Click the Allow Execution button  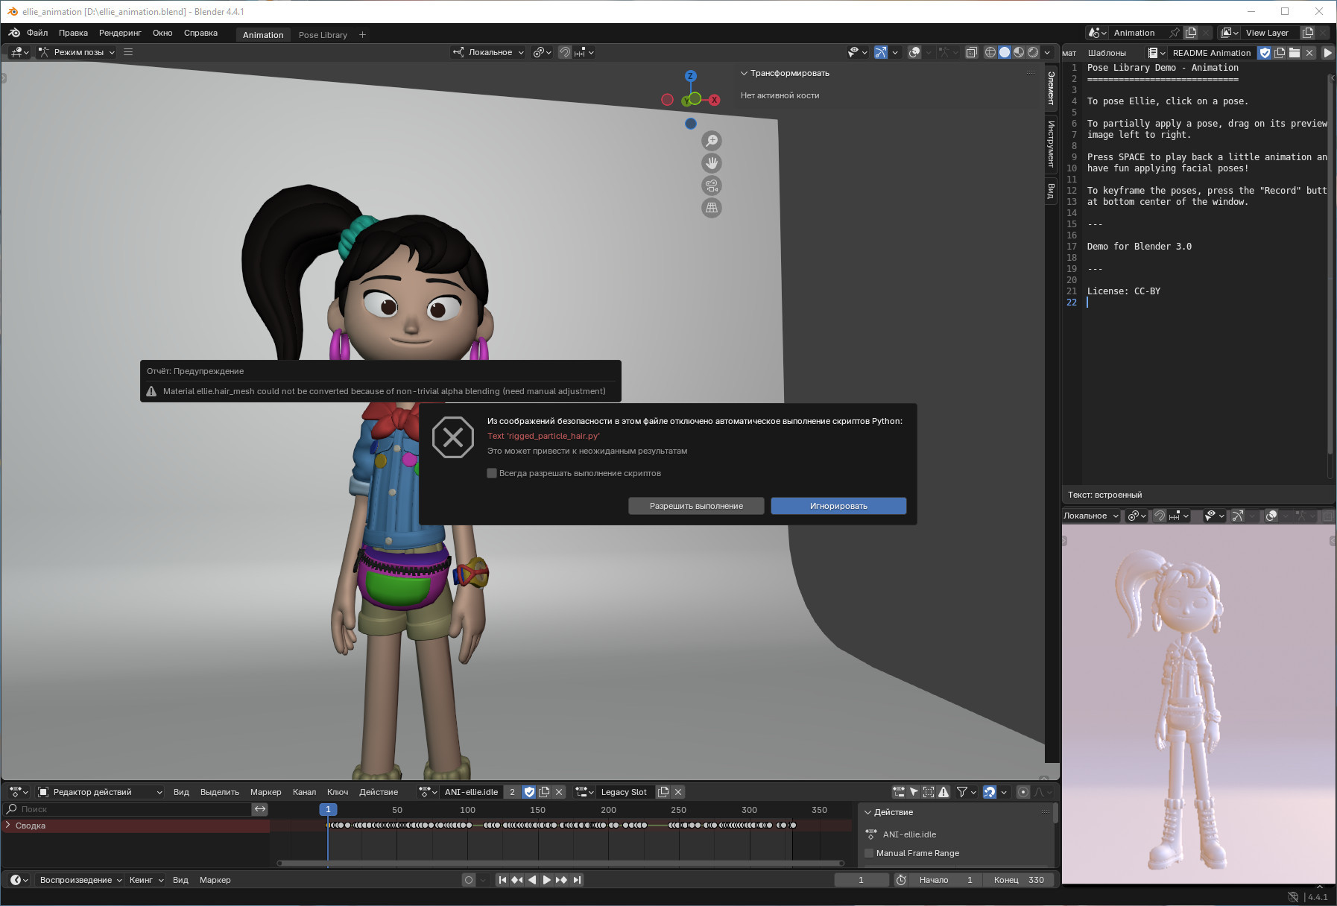(x=696, y=506)
